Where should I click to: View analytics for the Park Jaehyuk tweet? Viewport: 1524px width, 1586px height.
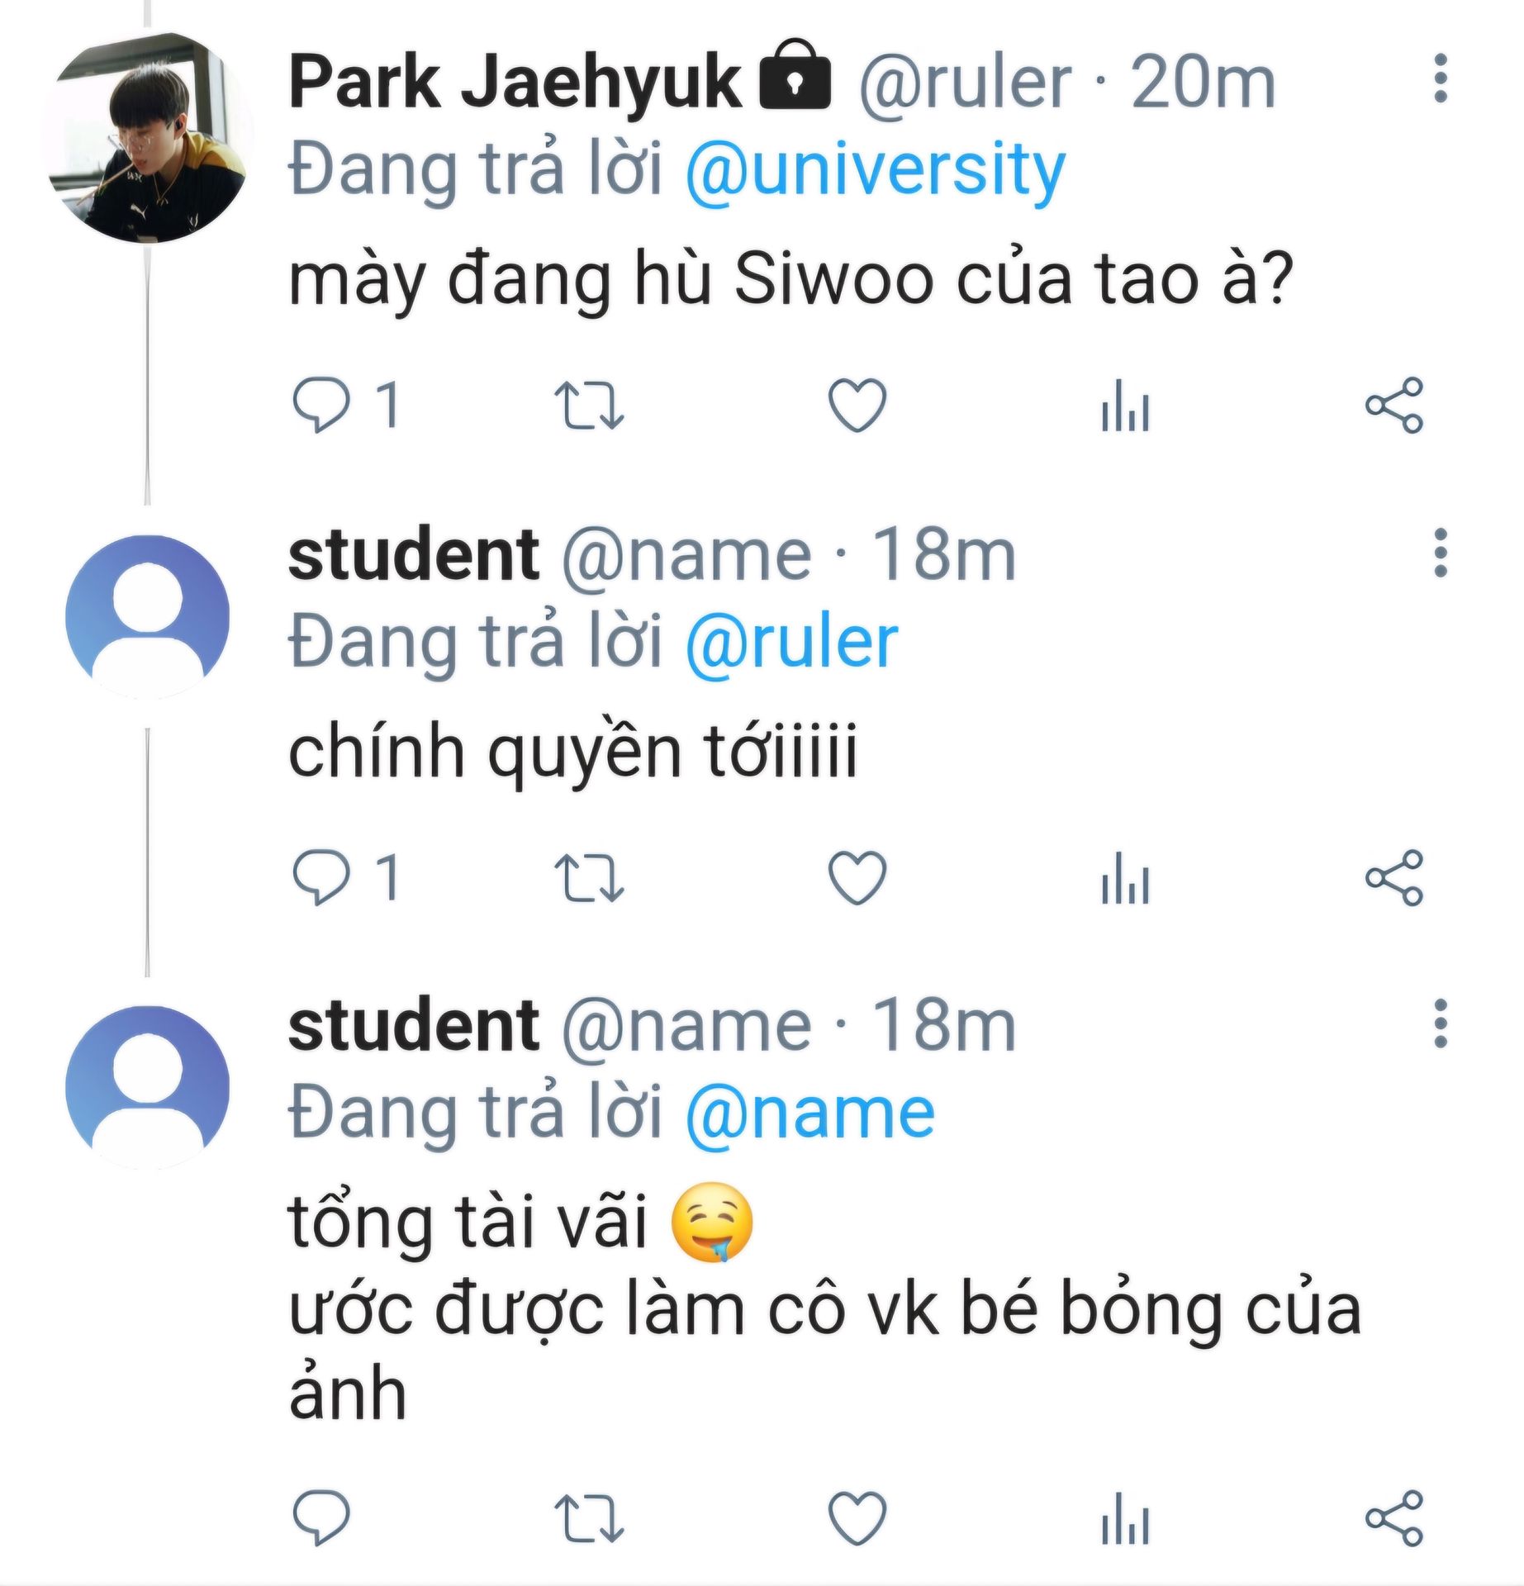(1124, 405)
